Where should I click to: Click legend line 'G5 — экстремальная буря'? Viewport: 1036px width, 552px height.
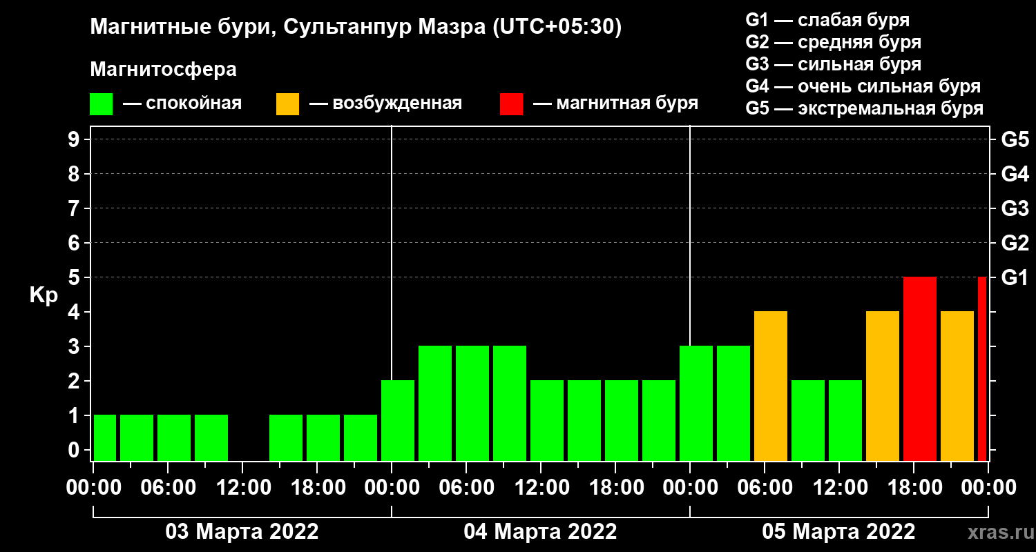tap(865, 109)
